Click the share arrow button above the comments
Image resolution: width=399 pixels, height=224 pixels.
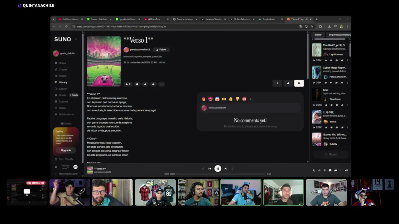click(288, 83)
